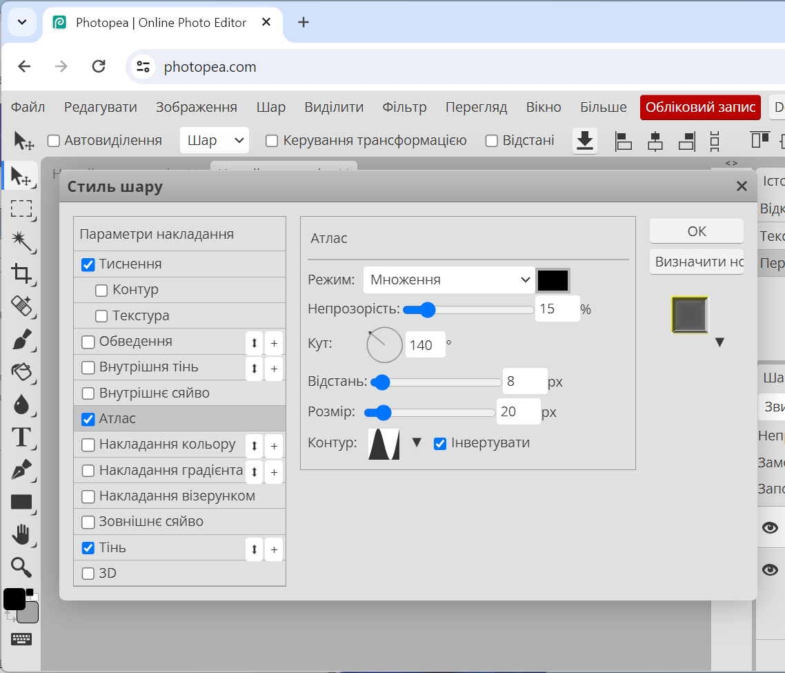This screenshot has width=785, height=673.
Task: Select the Spot Healing Brush tool
Action: click(21, 306)
